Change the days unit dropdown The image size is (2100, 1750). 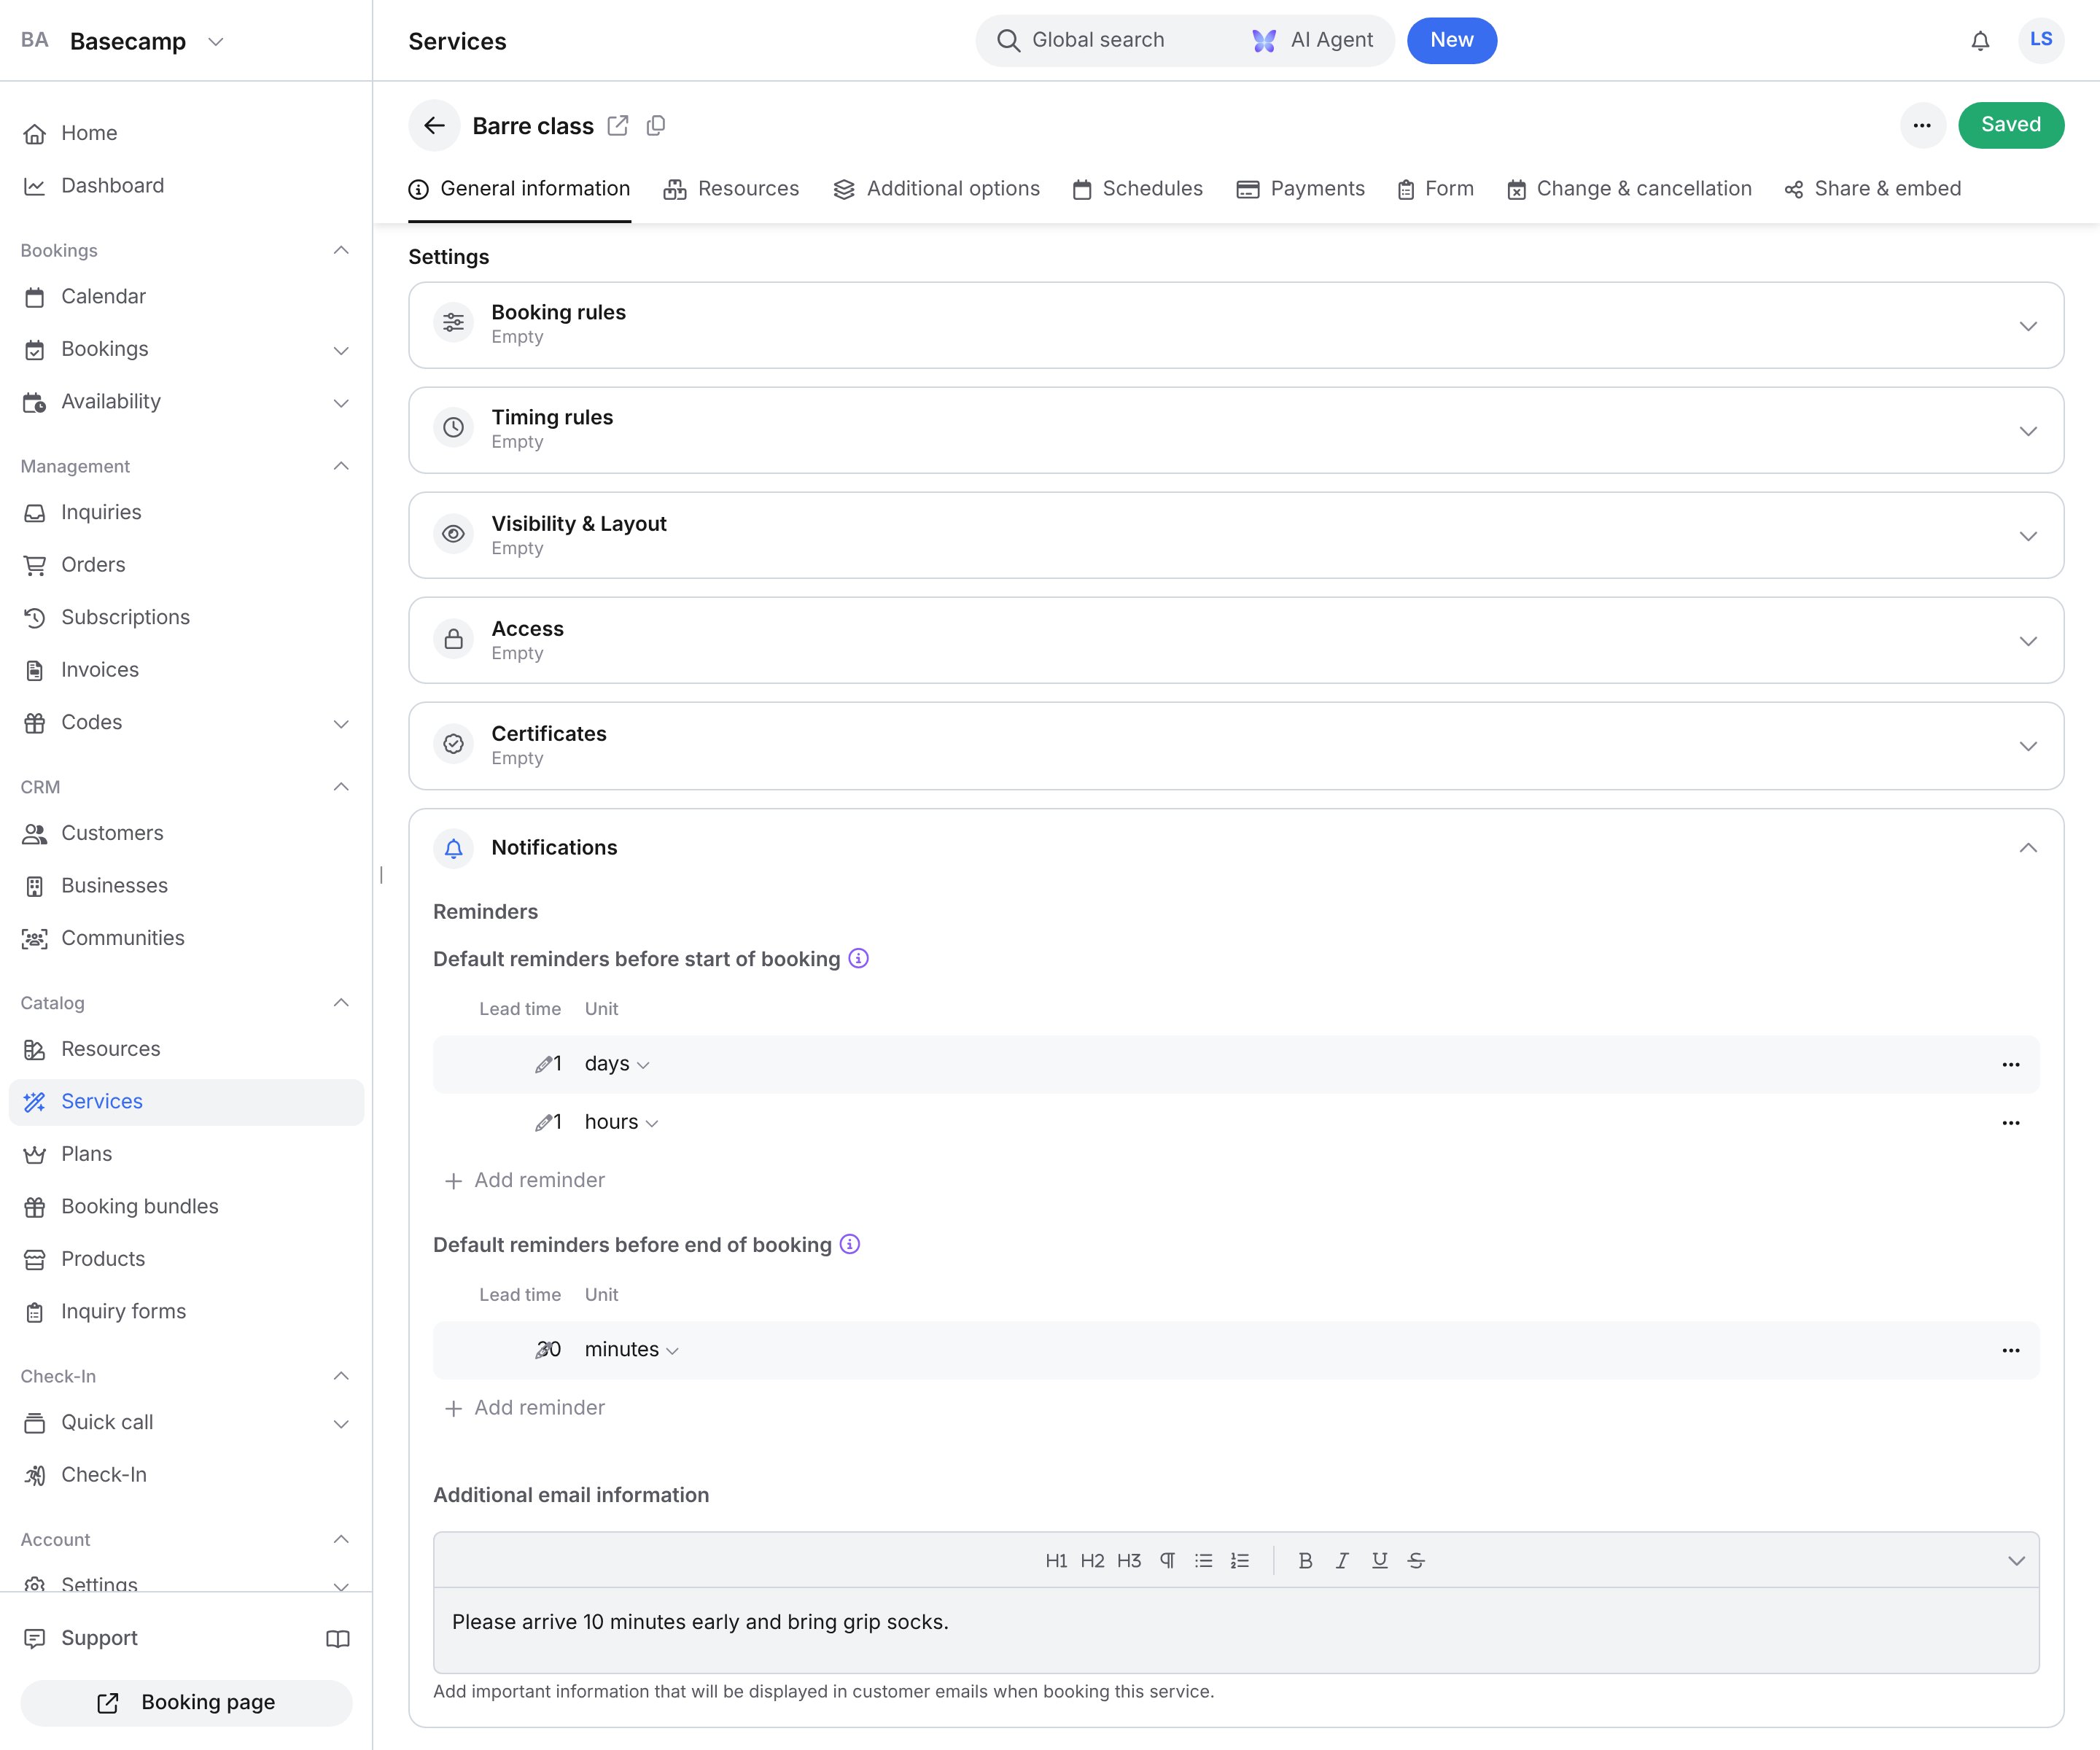point(617,1064)
